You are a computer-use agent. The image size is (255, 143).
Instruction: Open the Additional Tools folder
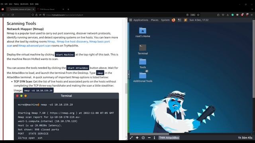(143, 77)
